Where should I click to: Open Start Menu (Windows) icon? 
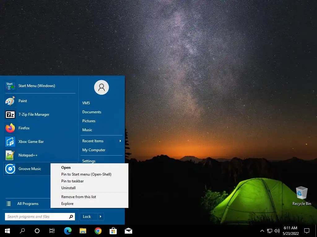(10, 86)
